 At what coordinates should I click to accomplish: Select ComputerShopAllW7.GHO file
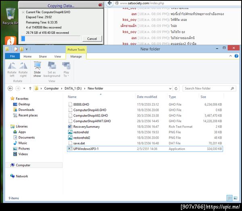tap(145, 121)
